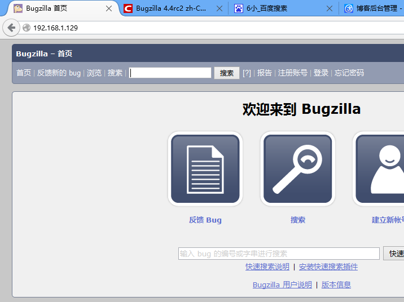Open 忘记密码 in the navigation bar

click(349, 73)
